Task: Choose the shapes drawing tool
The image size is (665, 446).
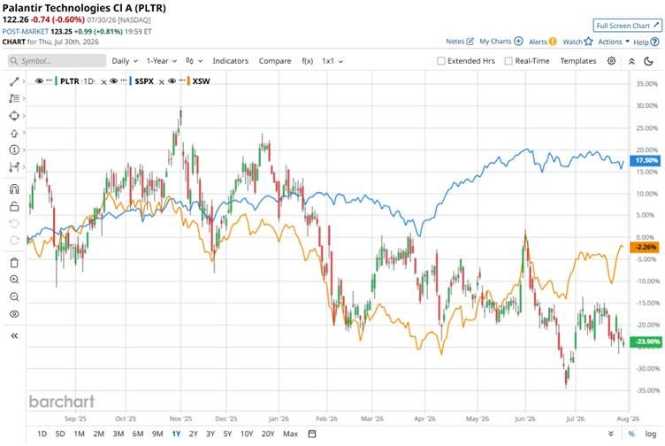Action: (14, 115)
